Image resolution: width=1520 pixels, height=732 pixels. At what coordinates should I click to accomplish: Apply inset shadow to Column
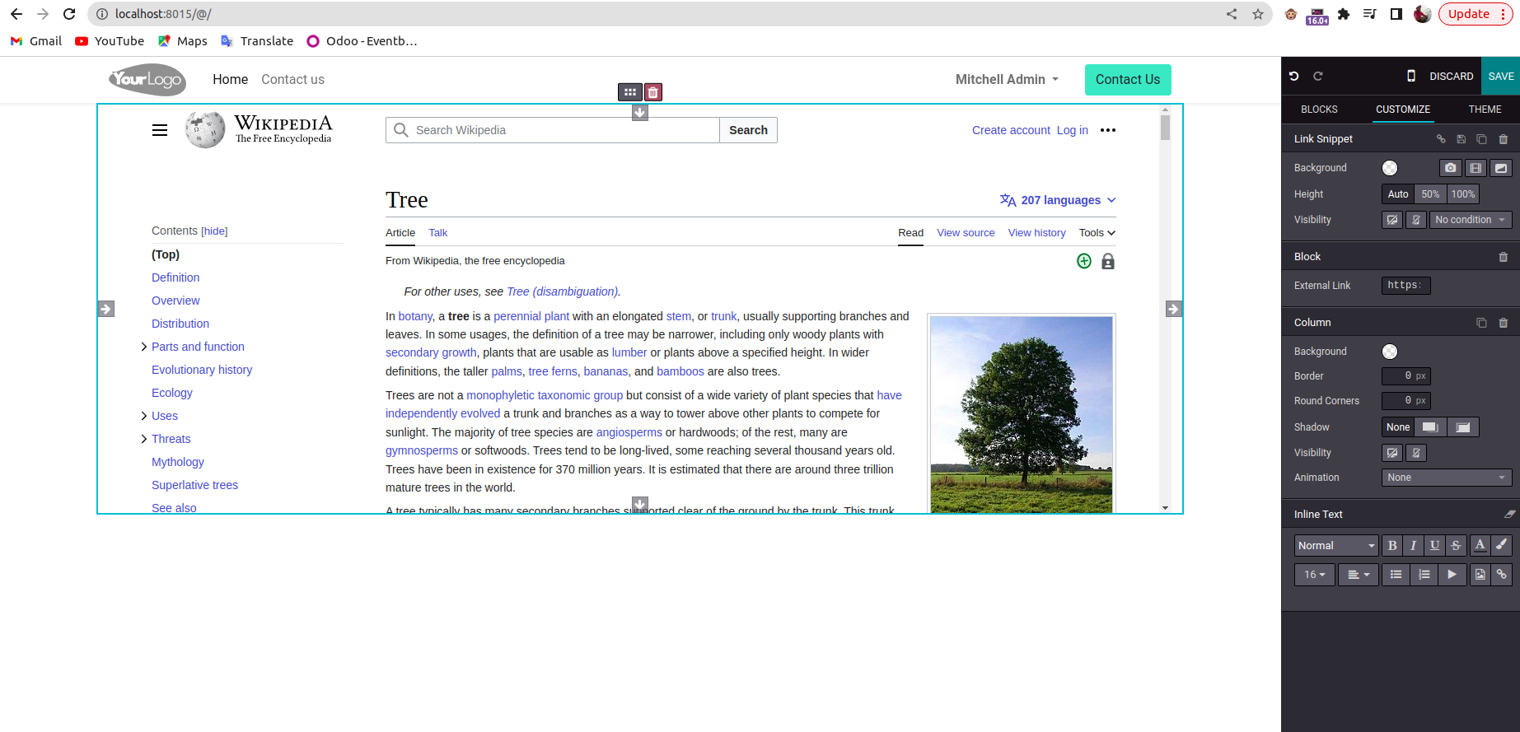(1463, 427)
